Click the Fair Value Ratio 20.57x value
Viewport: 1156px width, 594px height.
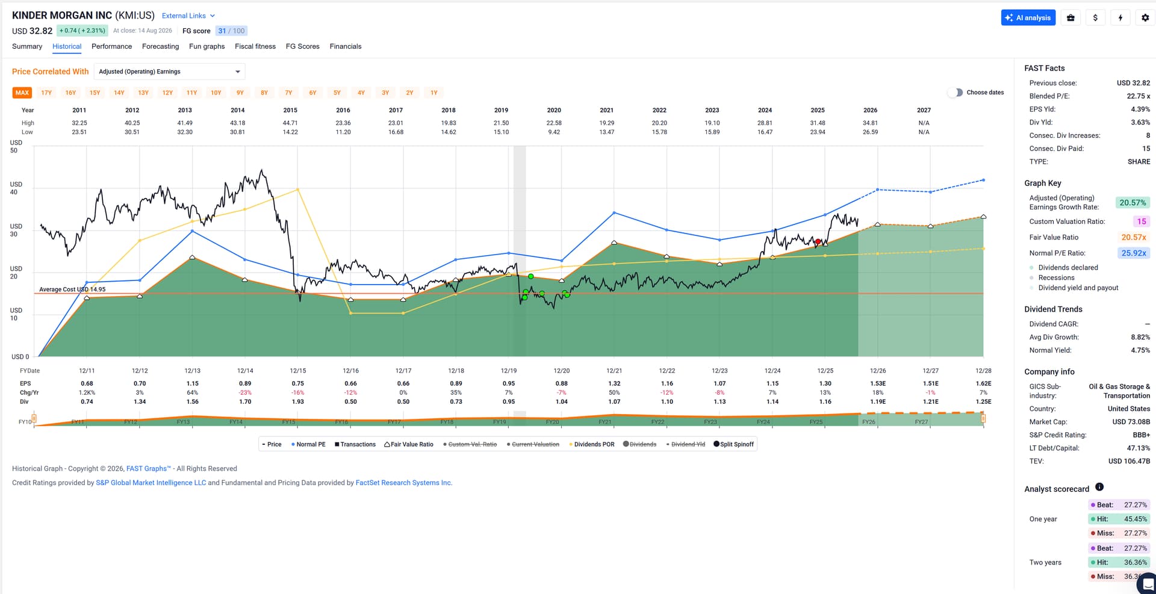tap(1134, 238)
